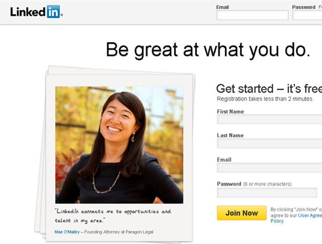Click into the First Name field

click(x=270, y=119)
